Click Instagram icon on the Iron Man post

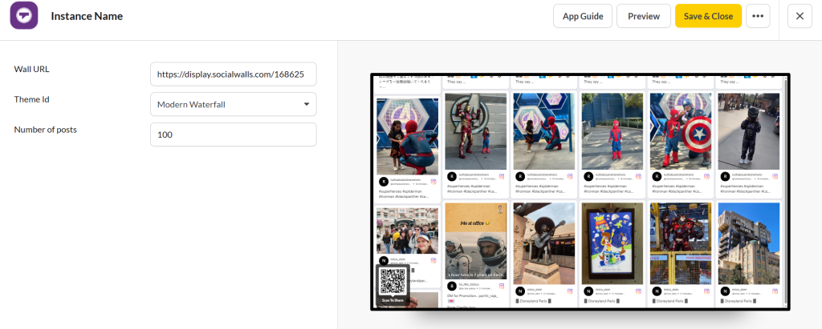pyautogui.click(x=503, y=175)
